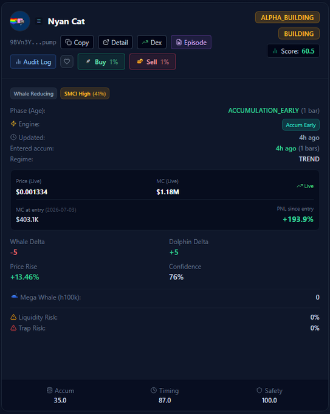The width and height of the screenshot is (330, 414).
Task: Click the Whale Reducing tag
Action: pos(33,94)
